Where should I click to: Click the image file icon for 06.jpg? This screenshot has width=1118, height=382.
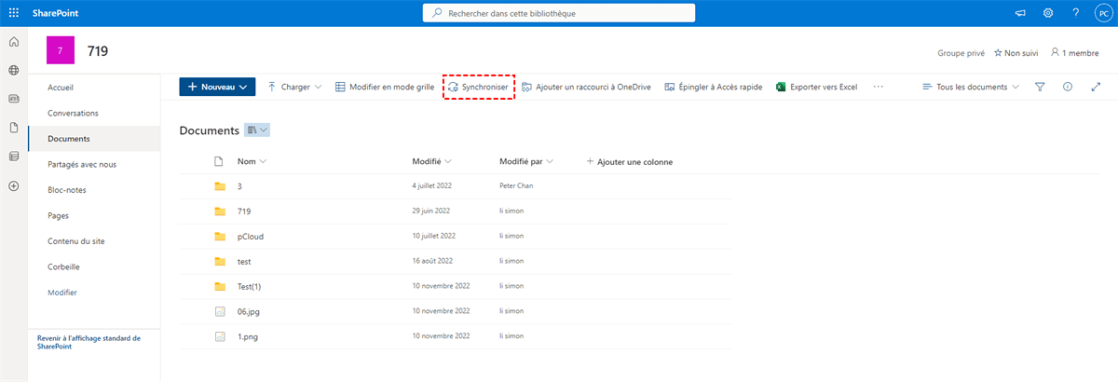(220, 312)
